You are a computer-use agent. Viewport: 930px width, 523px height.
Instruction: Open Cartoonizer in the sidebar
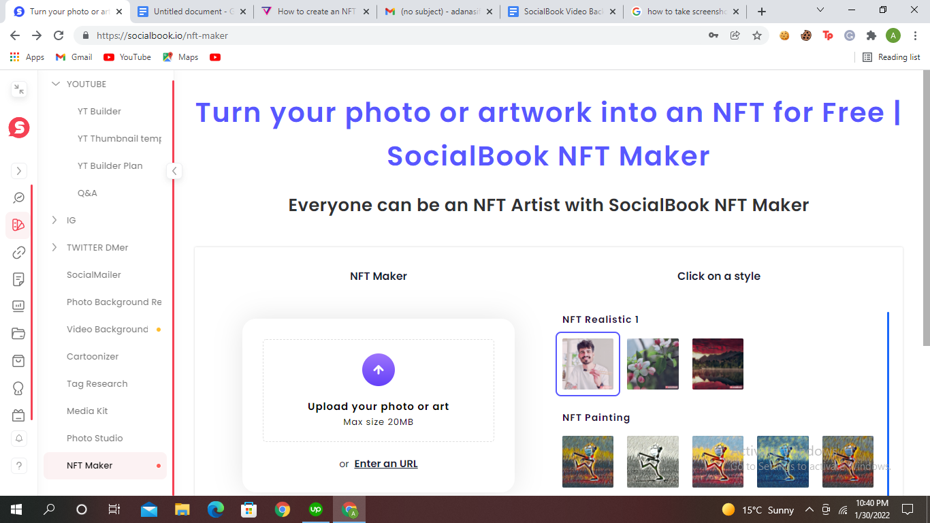coord(93,356)
